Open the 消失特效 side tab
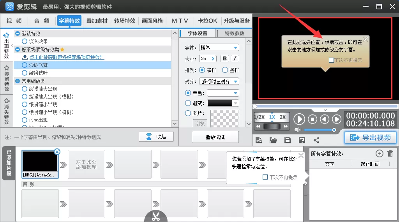This screenshot has width=399, height=222. (7, 111)
